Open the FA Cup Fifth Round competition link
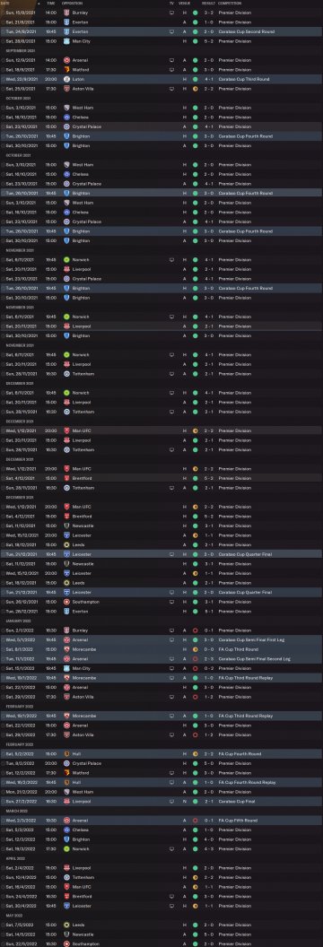Screen dimensions: 323x947 coord(236,821)
